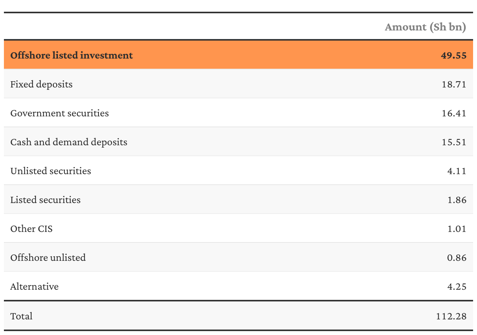
Task: Click the 16.41 amount value
Action: 454,113
